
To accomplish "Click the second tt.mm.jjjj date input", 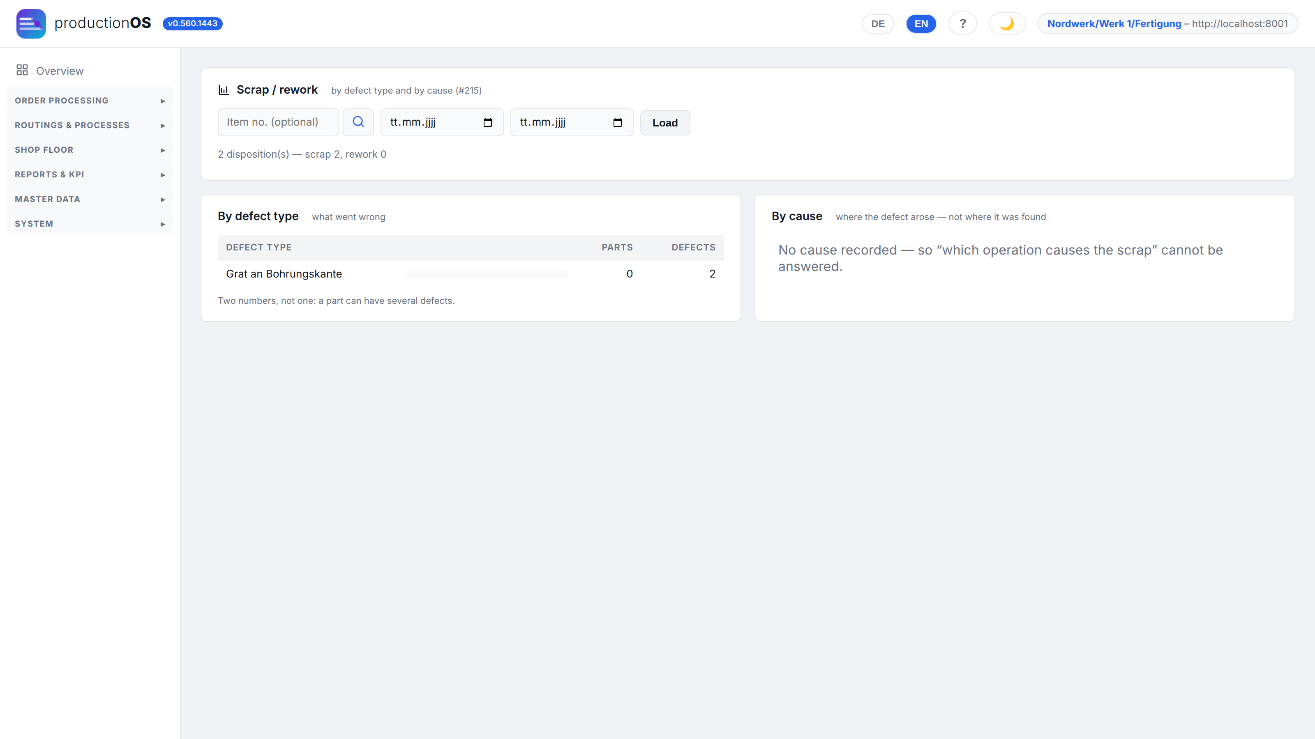I will pos(572,122).
